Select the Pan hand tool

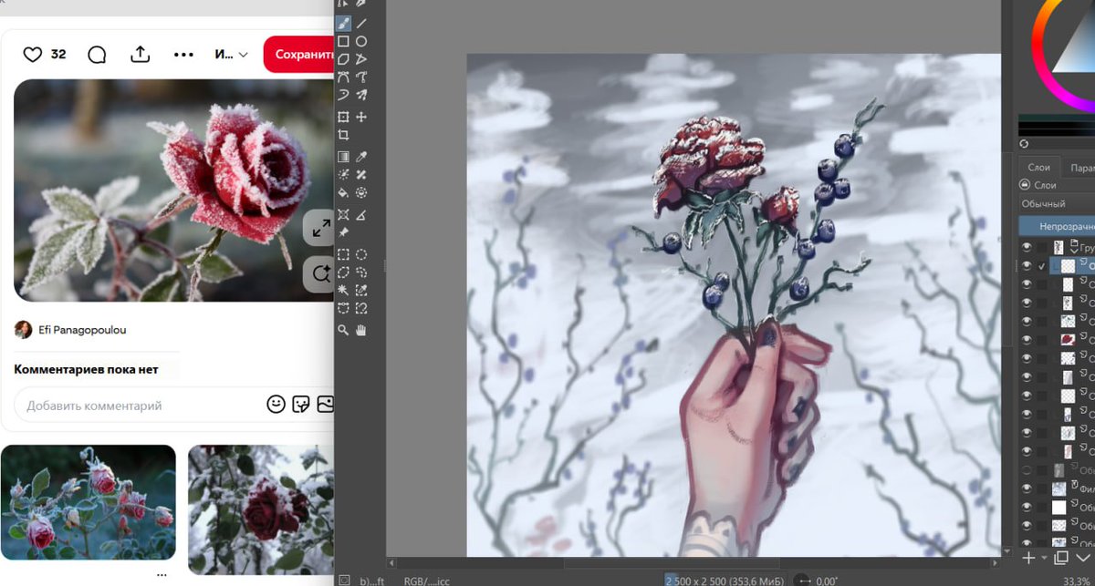pyautogui.click(x=361, y=330)
